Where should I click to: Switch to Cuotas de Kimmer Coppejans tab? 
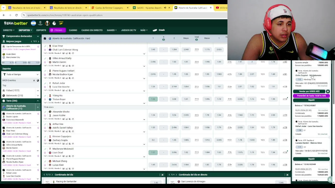109,8
